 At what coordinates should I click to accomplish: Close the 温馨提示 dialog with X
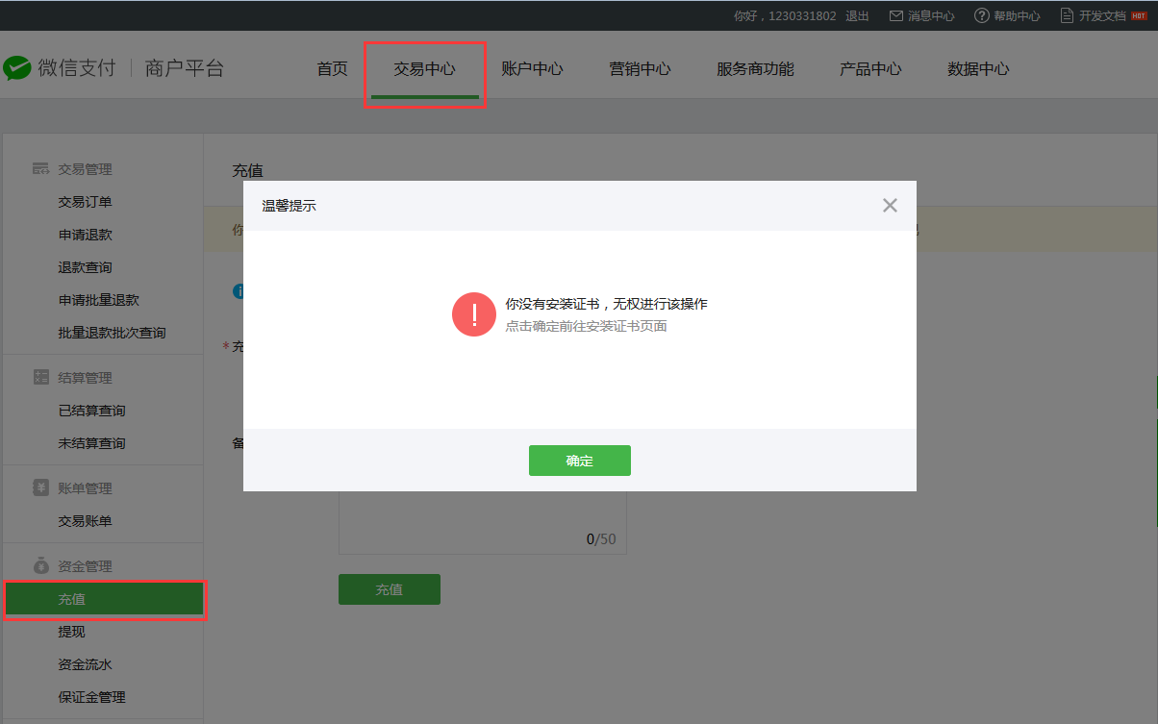pyautogui.click(x=890, y=205)
